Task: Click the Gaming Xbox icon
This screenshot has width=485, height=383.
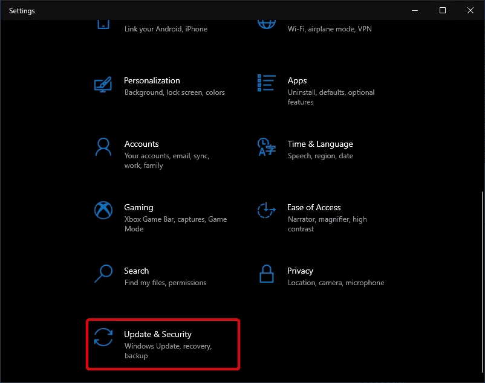Action: pos(103,210)
